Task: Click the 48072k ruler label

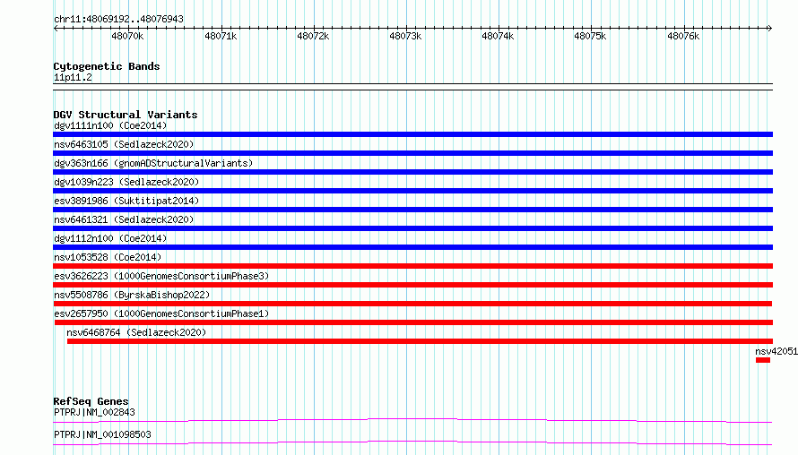Action: (313, 36)
